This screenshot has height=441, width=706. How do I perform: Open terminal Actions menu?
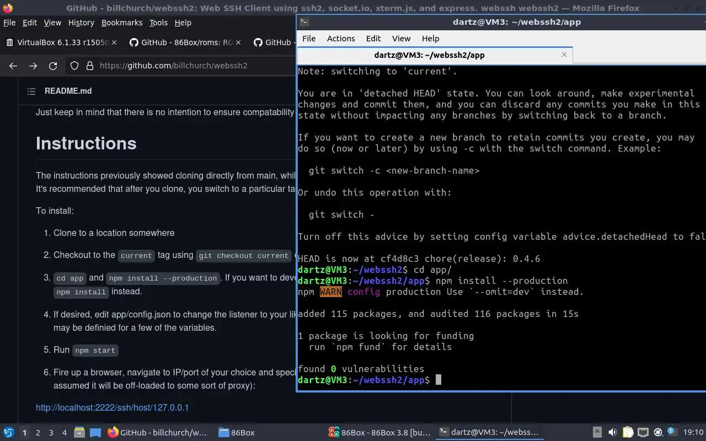(x=341, y=39)
